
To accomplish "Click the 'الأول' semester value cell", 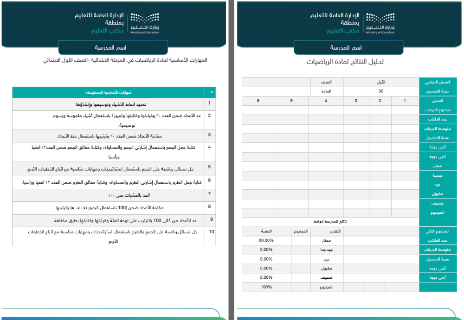I will click(381, 82).
